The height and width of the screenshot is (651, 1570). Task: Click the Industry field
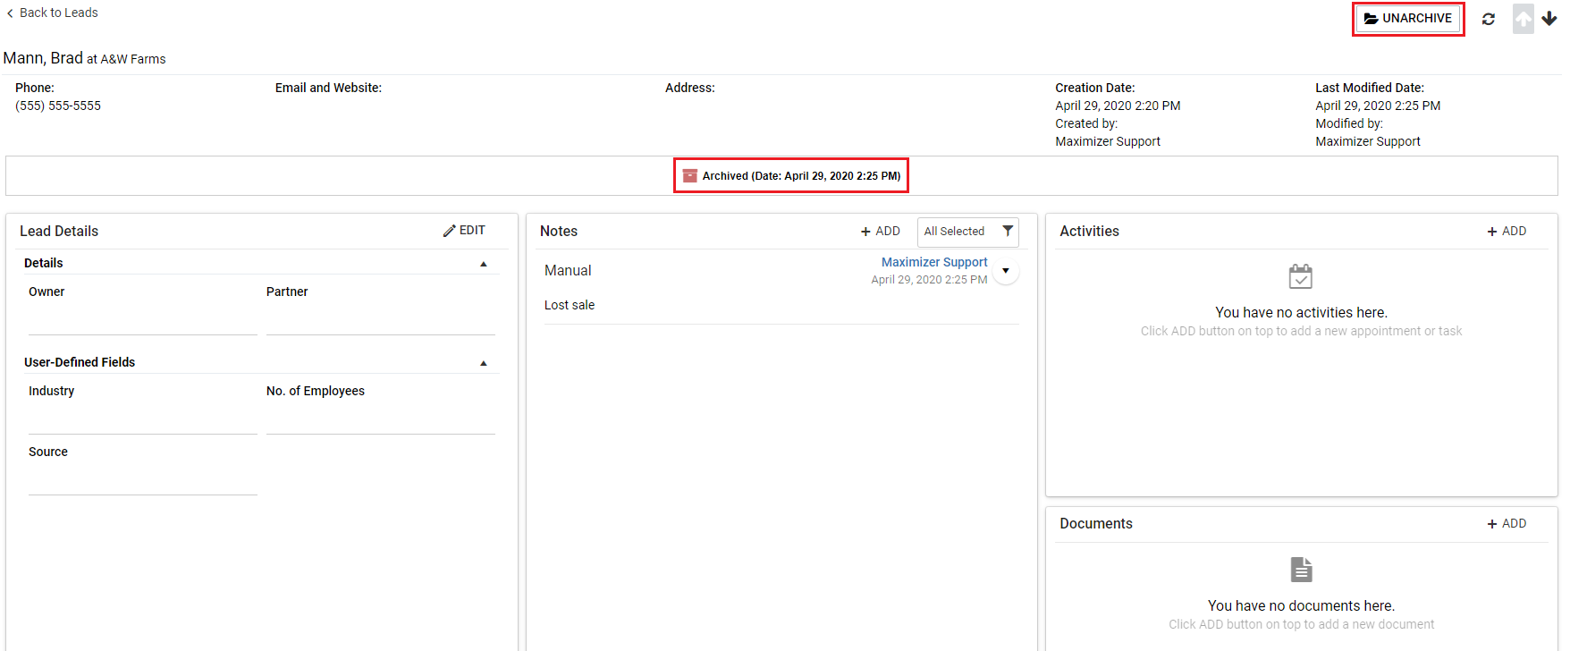click(143, 418)
